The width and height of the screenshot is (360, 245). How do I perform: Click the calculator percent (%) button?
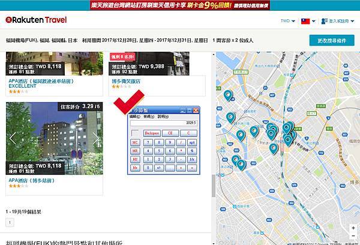pos(192,151)
